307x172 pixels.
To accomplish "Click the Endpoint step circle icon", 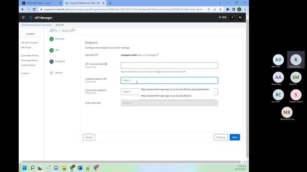I will pyautogui.click(x=51, y=62).
